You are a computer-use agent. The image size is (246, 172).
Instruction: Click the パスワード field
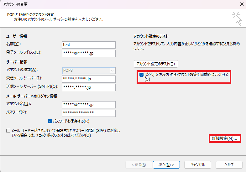[x=89, y=113]
